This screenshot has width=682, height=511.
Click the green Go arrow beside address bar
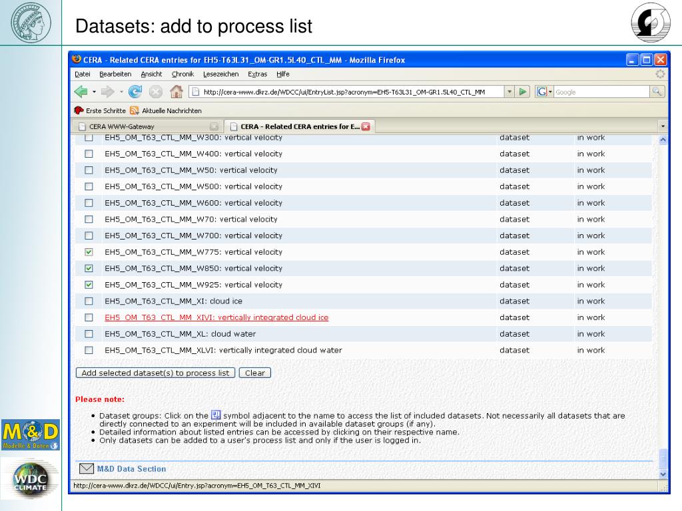(522, 92)
